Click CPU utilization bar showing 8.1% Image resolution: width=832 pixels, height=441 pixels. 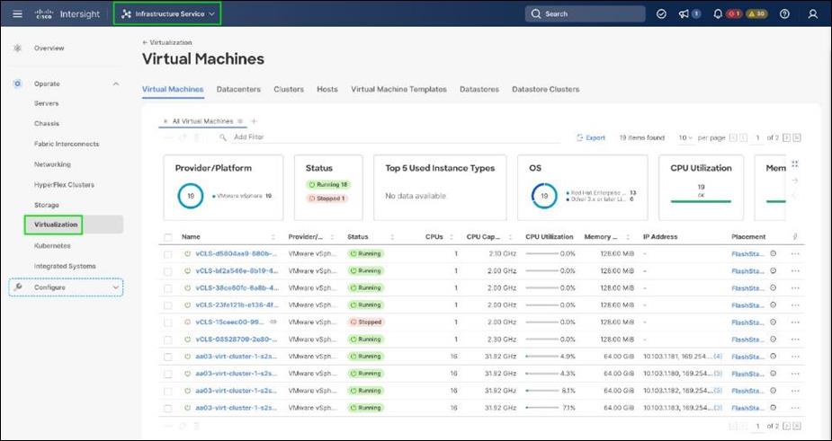[541, 392]
